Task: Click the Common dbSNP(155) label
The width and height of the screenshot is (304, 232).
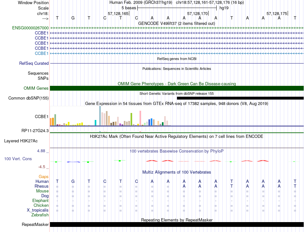Action: pos(28,98)
